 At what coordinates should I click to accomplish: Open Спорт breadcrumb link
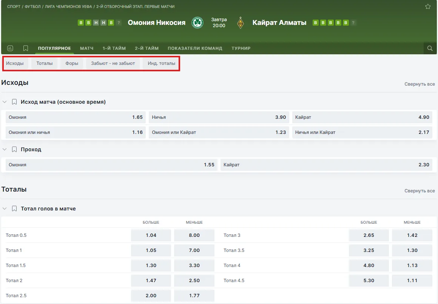tap(14, 6)
